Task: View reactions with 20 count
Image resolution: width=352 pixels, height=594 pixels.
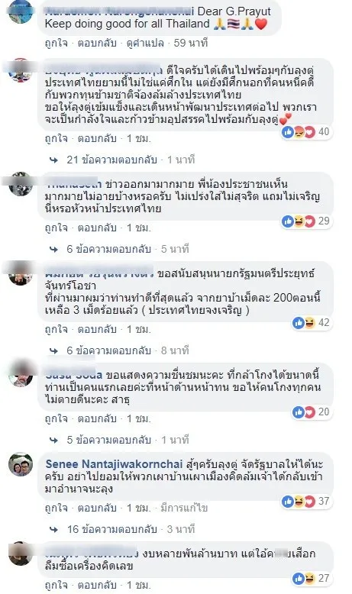Action: [x=312, y=412]
